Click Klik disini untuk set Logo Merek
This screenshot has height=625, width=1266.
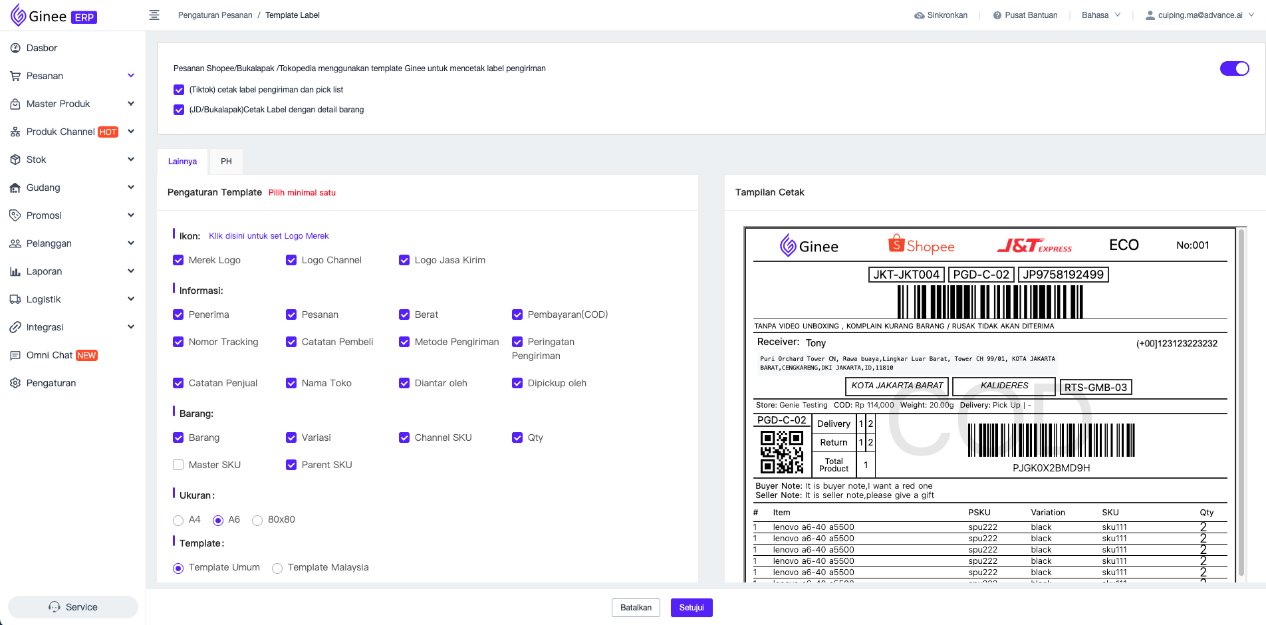point(269,236)
